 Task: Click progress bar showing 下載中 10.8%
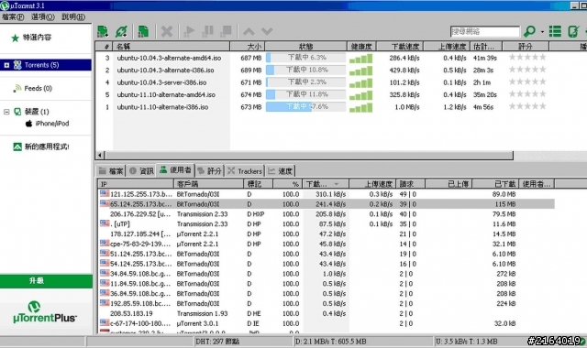[305, 70]
